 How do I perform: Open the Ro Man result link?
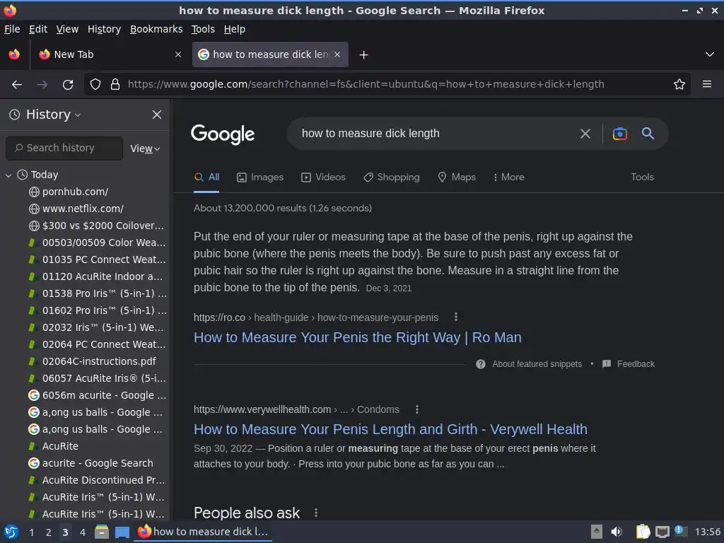(x=357, y=337)
